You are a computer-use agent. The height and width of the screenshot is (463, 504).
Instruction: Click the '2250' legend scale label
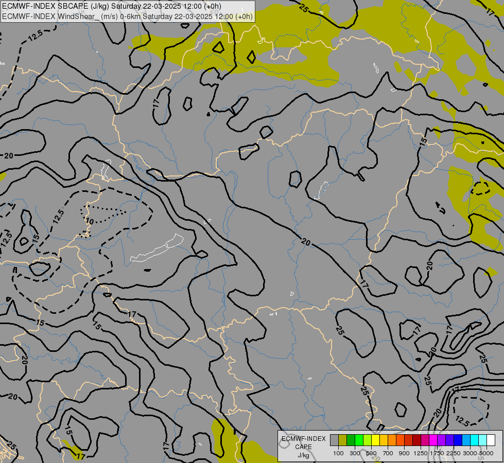point(454,453)
